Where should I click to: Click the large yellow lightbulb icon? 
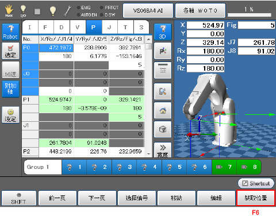[52, 11]
